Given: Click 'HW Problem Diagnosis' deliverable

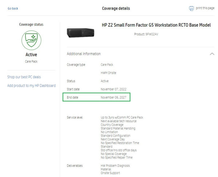Looking at the screenshot, I should 115,166.
